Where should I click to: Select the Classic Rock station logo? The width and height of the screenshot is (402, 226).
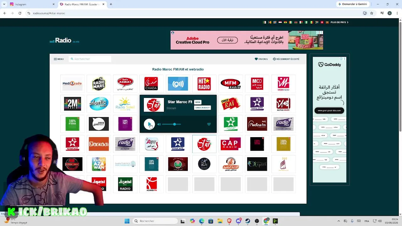(72, 164)
